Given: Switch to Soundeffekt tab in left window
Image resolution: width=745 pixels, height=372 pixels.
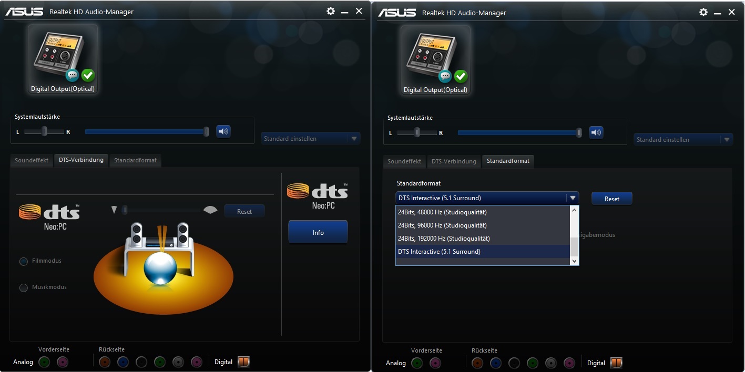Looking at the screenshot, I should (x=32, y=160).
